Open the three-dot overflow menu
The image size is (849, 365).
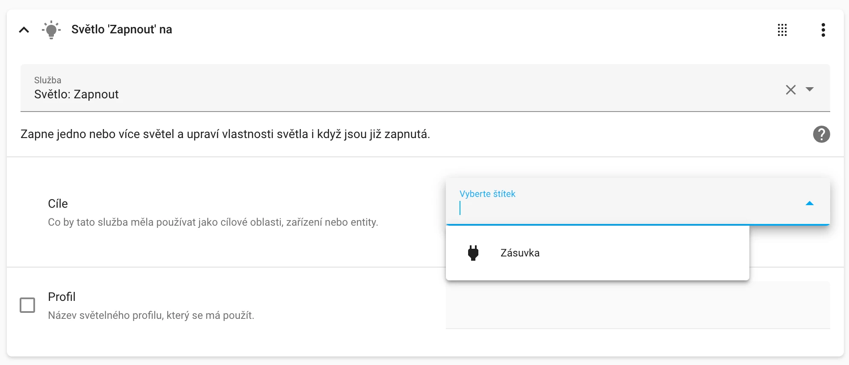point(823,30)
